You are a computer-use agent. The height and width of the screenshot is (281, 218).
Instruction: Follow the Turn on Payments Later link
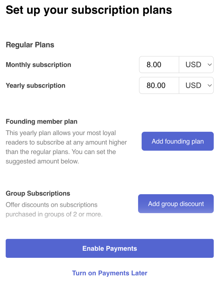(x=109, y=273)
